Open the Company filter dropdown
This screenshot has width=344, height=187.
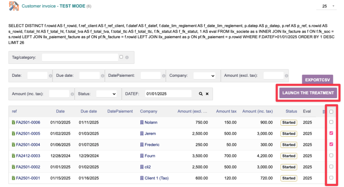(x=204, y=75)
